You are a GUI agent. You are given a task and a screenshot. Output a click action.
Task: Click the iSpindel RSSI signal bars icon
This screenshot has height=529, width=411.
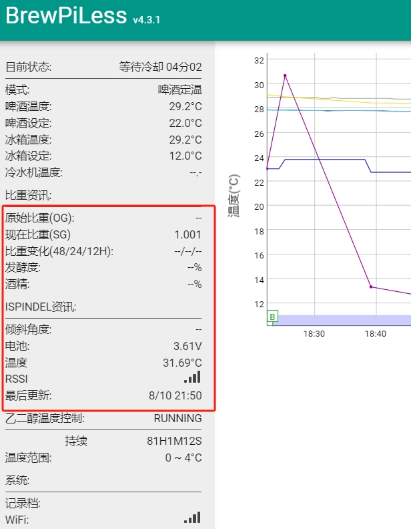pos(192,378)
